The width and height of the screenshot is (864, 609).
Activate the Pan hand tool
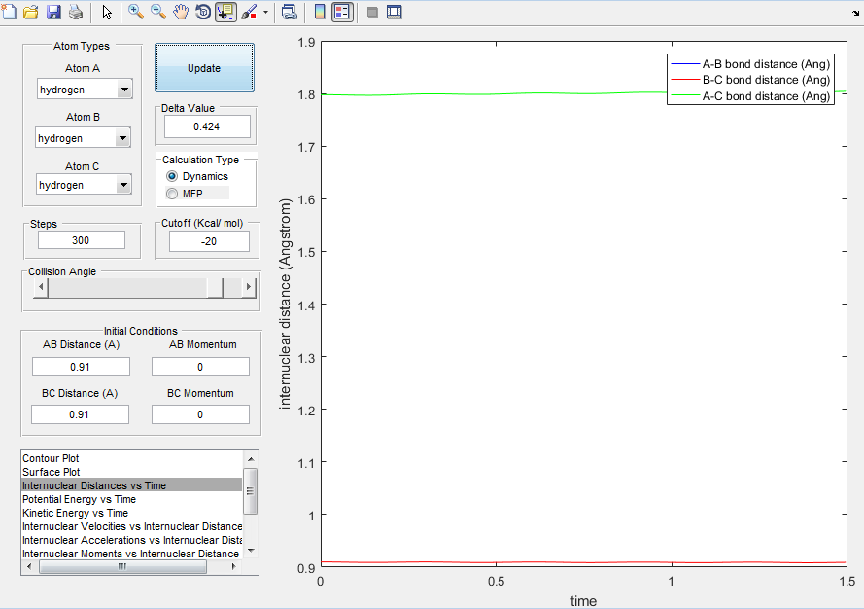pos(181,13)
